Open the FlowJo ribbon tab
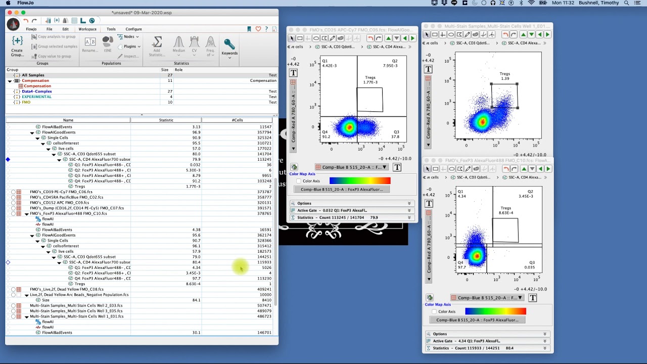 (31, 29)
